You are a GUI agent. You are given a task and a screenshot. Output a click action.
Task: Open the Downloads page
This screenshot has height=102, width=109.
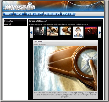click(68, 14)
